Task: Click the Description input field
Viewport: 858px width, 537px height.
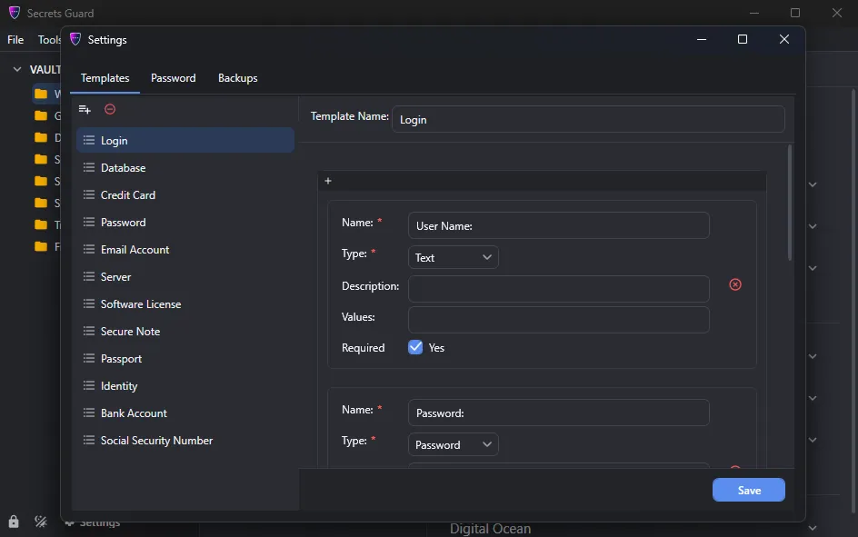Action: point(559,289)
